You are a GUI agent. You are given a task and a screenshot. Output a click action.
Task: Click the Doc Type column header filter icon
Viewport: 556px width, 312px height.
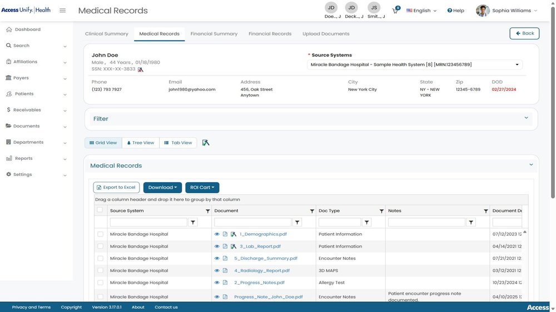(x=381, y=211)
